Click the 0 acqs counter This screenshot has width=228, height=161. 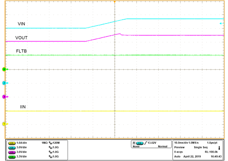pos(178,152)
